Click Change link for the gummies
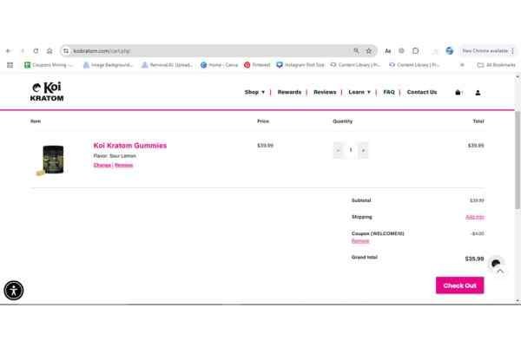Viewport: 521px width, 347px height. click(102, 165)
